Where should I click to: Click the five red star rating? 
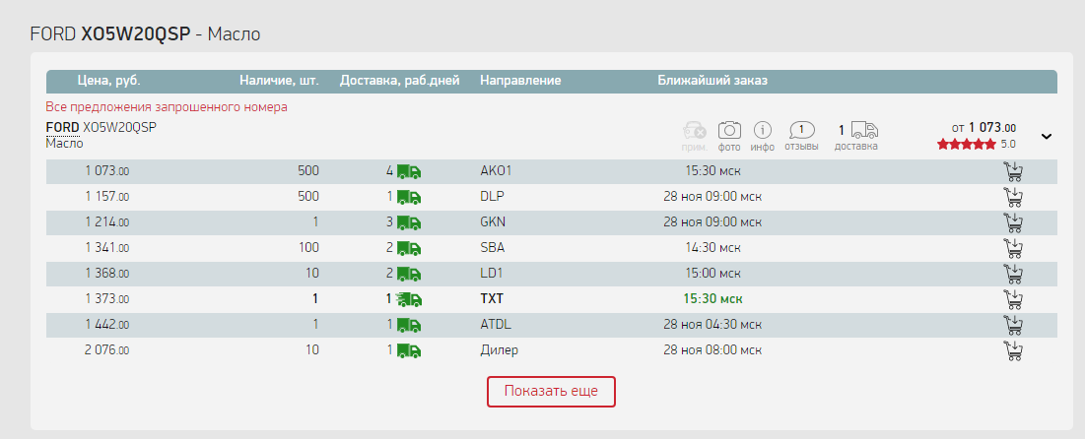click(x=967, y=145)
